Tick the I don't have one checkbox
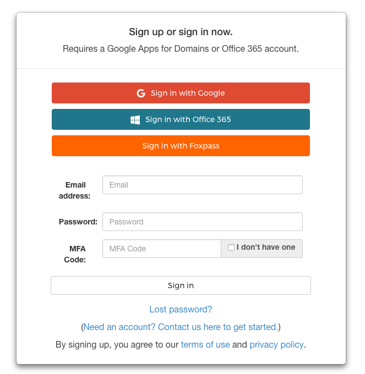This screenshot has height=374, width=365. pyautogui.click(x=231, y=248)
